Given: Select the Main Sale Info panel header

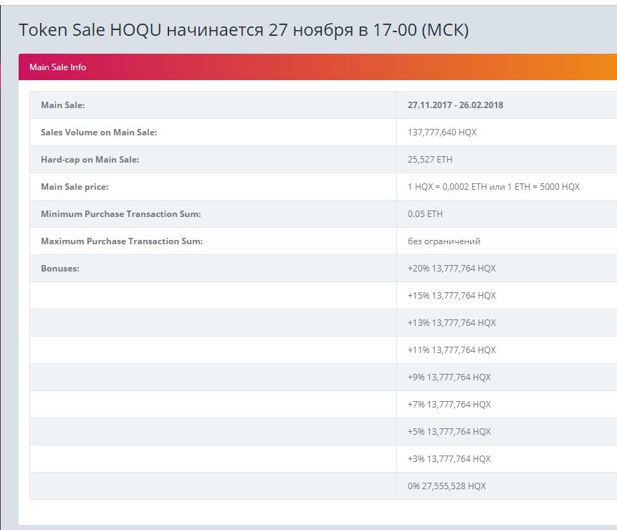Looking at the screenshot, I should [58, 67].
